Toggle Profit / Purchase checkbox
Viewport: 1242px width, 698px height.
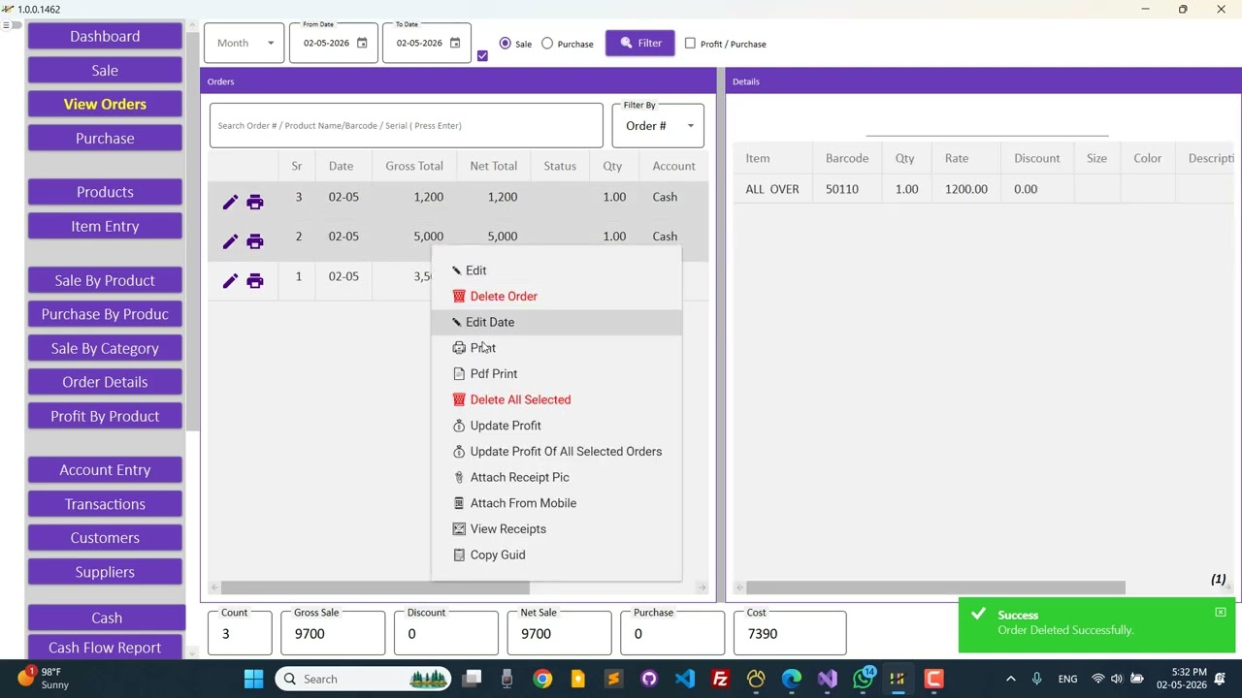pos(690,44)
